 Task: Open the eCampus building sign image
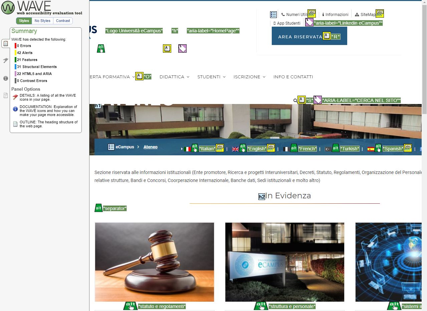tap(285, 262)
